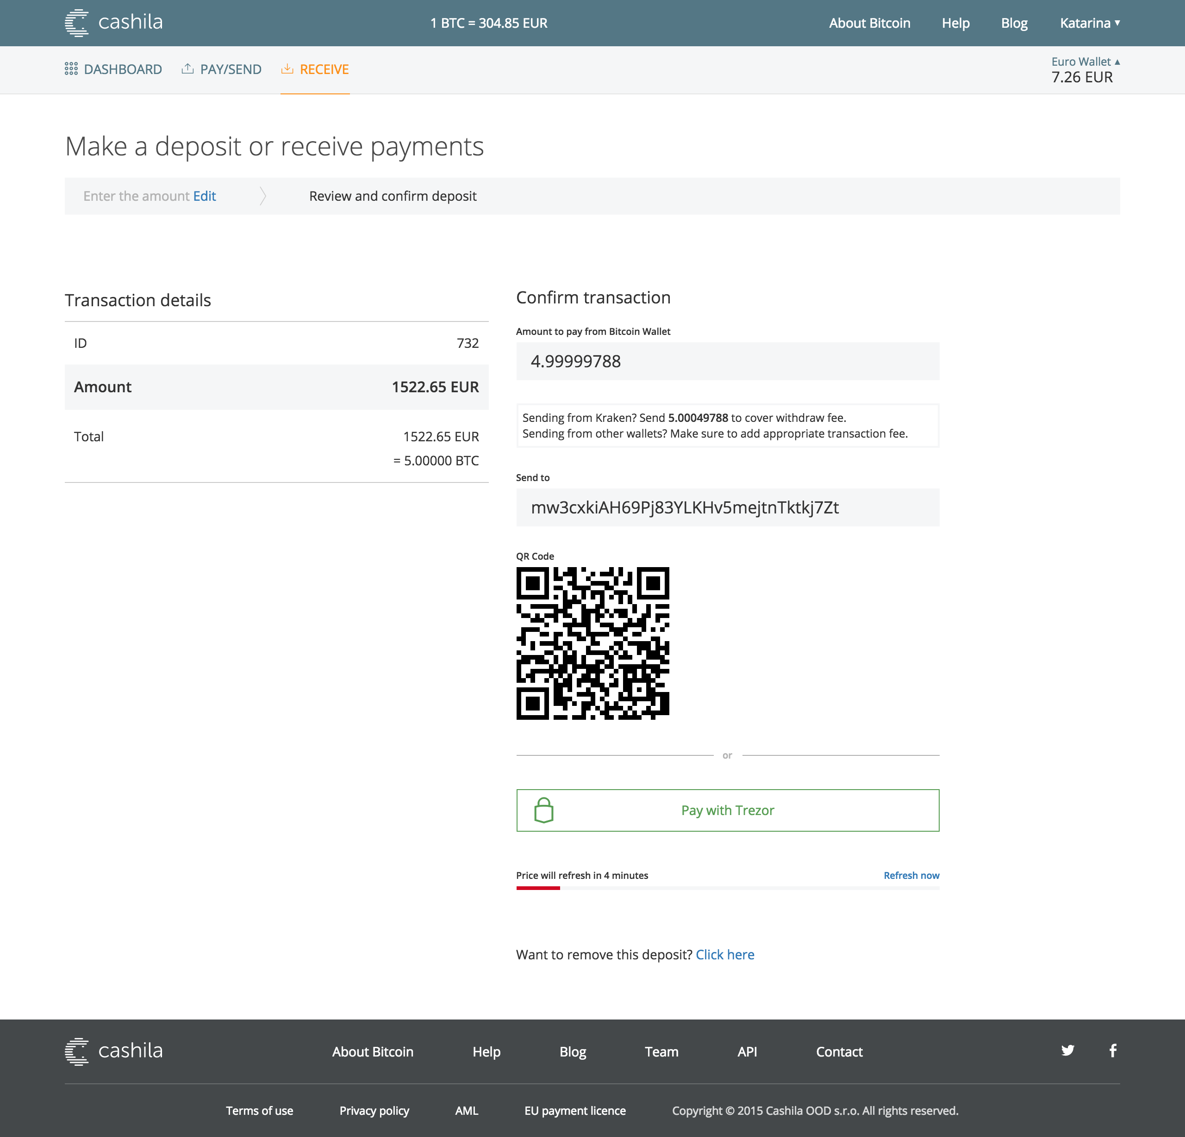Open the Twitter icon in footer
Viewport: 1185px width, 1137px height.
point(1068,1050)
